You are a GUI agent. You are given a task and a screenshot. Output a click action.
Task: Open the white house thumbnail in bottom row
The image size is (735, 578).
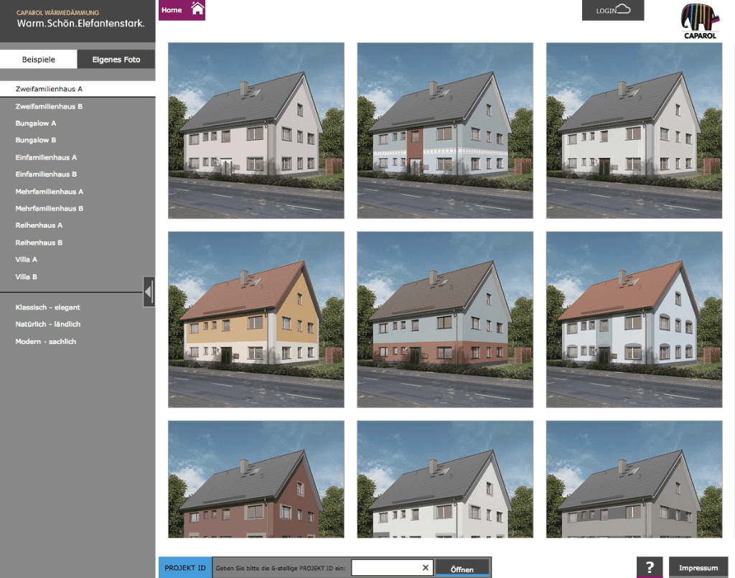(x=445, y=479)
